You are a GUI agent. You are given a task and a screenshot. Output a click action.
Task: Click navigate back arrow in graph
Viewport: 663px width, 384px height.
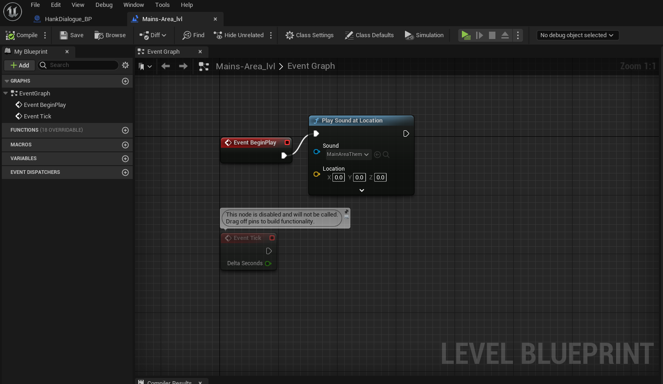(x=166, y=67)
